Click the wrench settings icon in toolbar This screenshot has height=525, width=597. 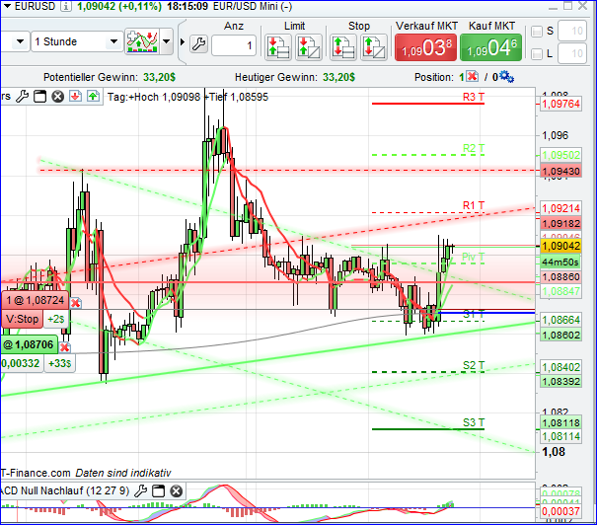[x=197, y=44]
